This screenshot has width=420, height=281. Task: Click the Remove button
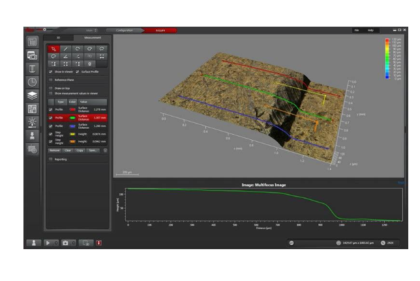54,150
